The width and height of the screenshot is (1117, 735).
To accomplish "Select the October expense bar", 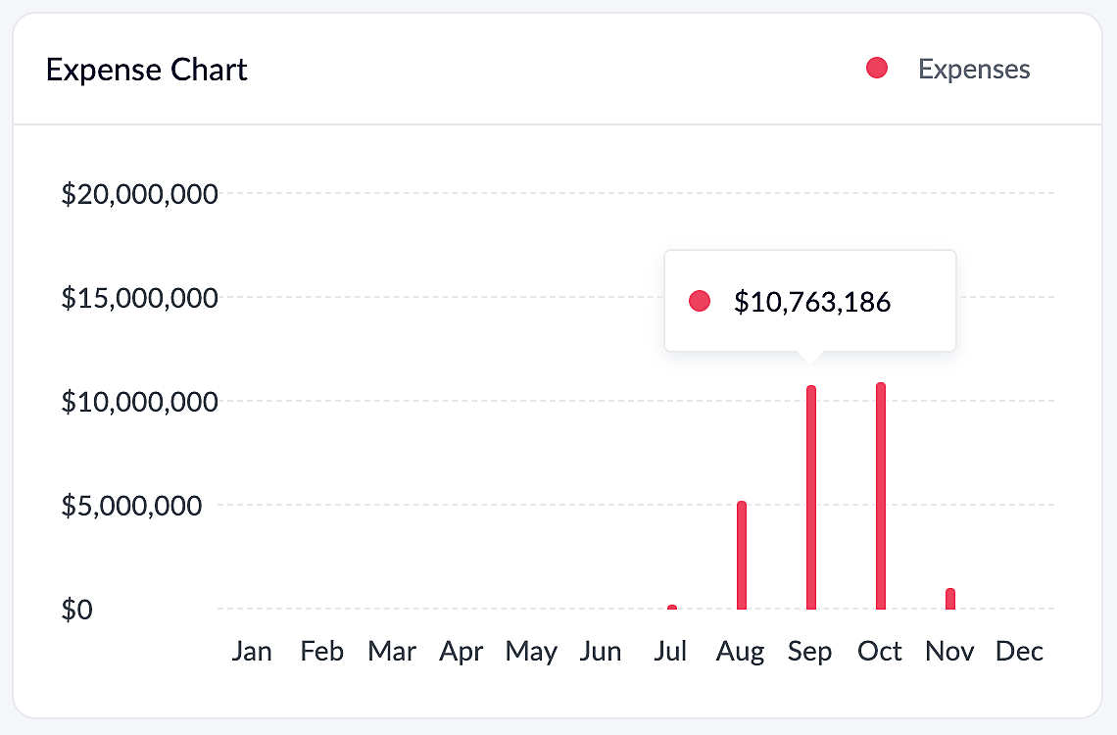I will point(881,496).
